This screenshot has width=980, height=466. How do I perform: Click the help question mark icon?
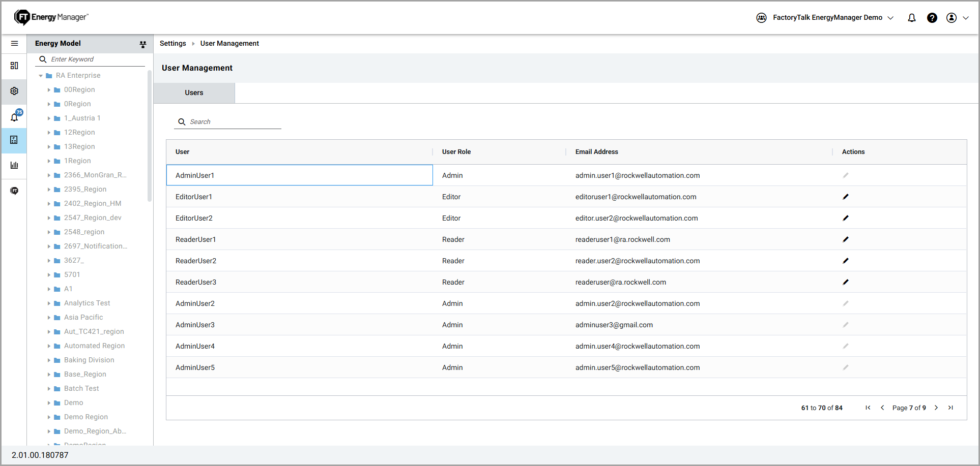[932, 18]
